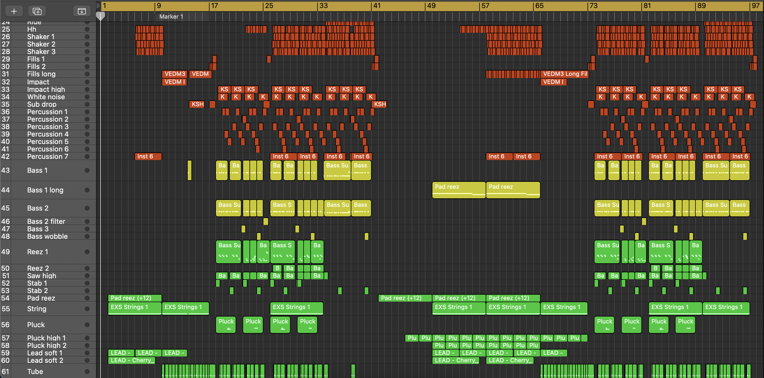Select first EXS Strings 1 region
The width and height of the screenshot is (764, 378).
134,308
